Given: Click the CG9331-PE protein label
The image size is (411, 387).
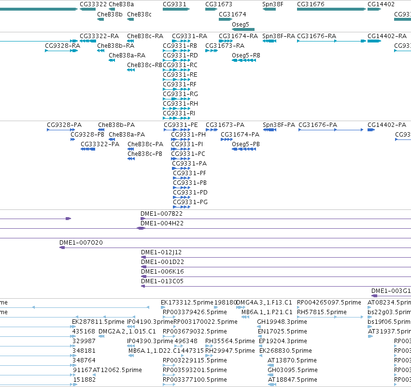Looking at the screenshot, I should click(x=181, y=125).
